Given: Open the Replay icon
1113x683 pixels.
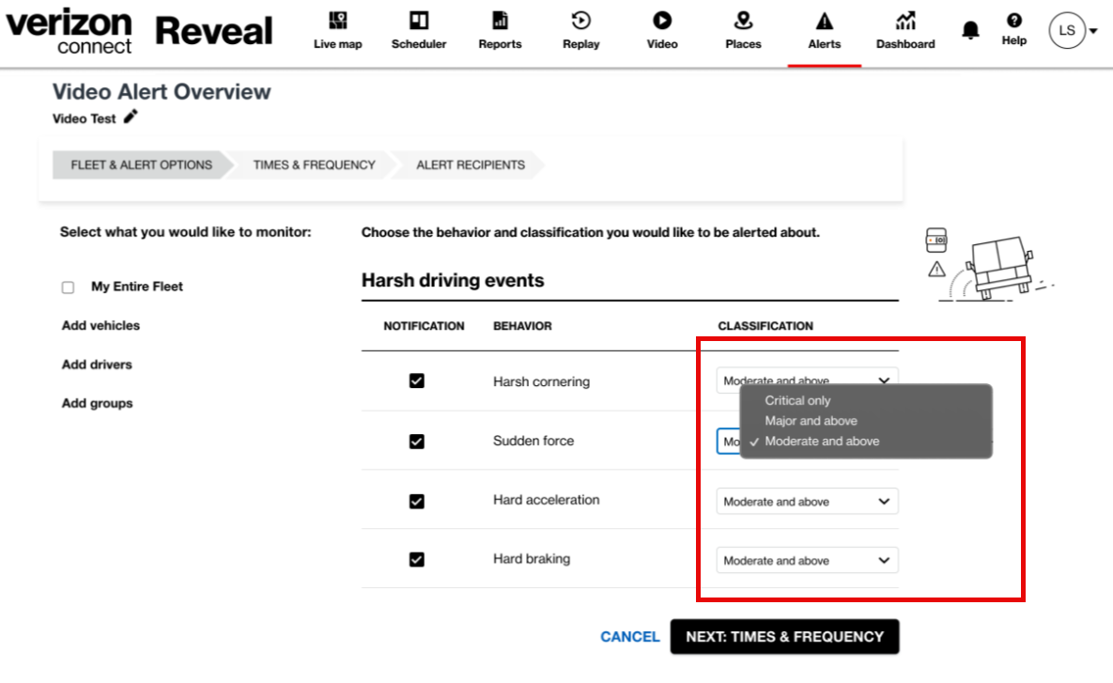Looking at the screenshot, I should [580, 21].
